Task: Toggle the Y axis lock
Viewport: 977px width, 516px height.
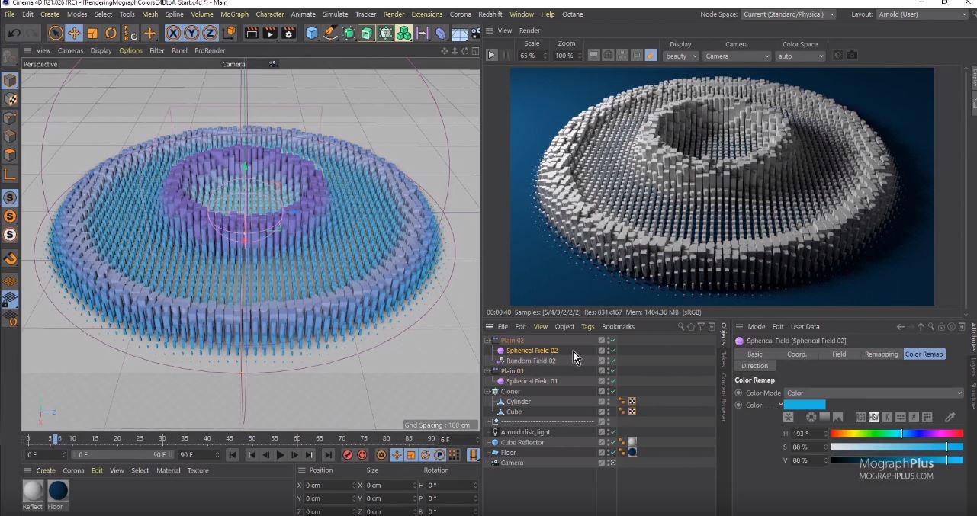Action: (x=191, y=33)
